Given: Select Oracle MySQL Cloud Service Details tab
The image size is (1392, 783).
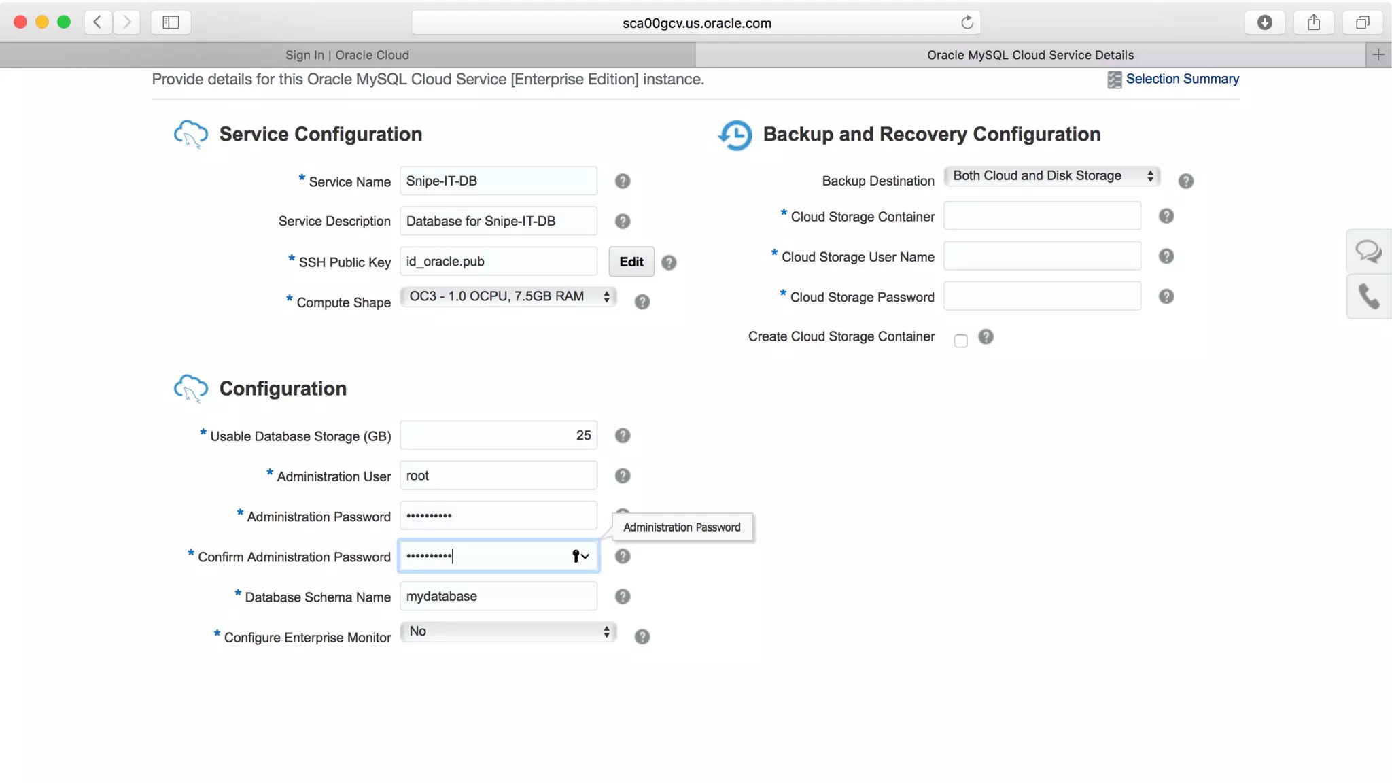Looking at the screenshot, I should (1030, 55).
